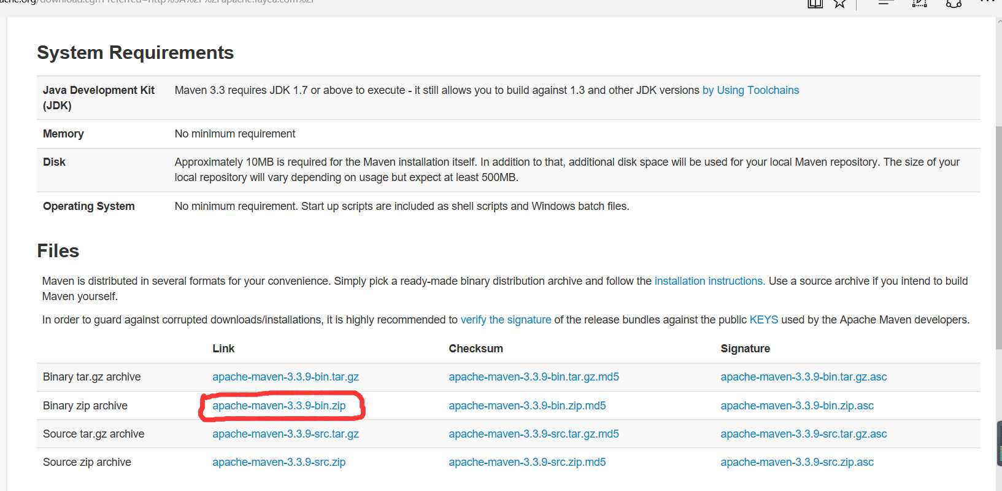Open apache-maven-3.3.9-bin.zip.md5 checksum

527,406
